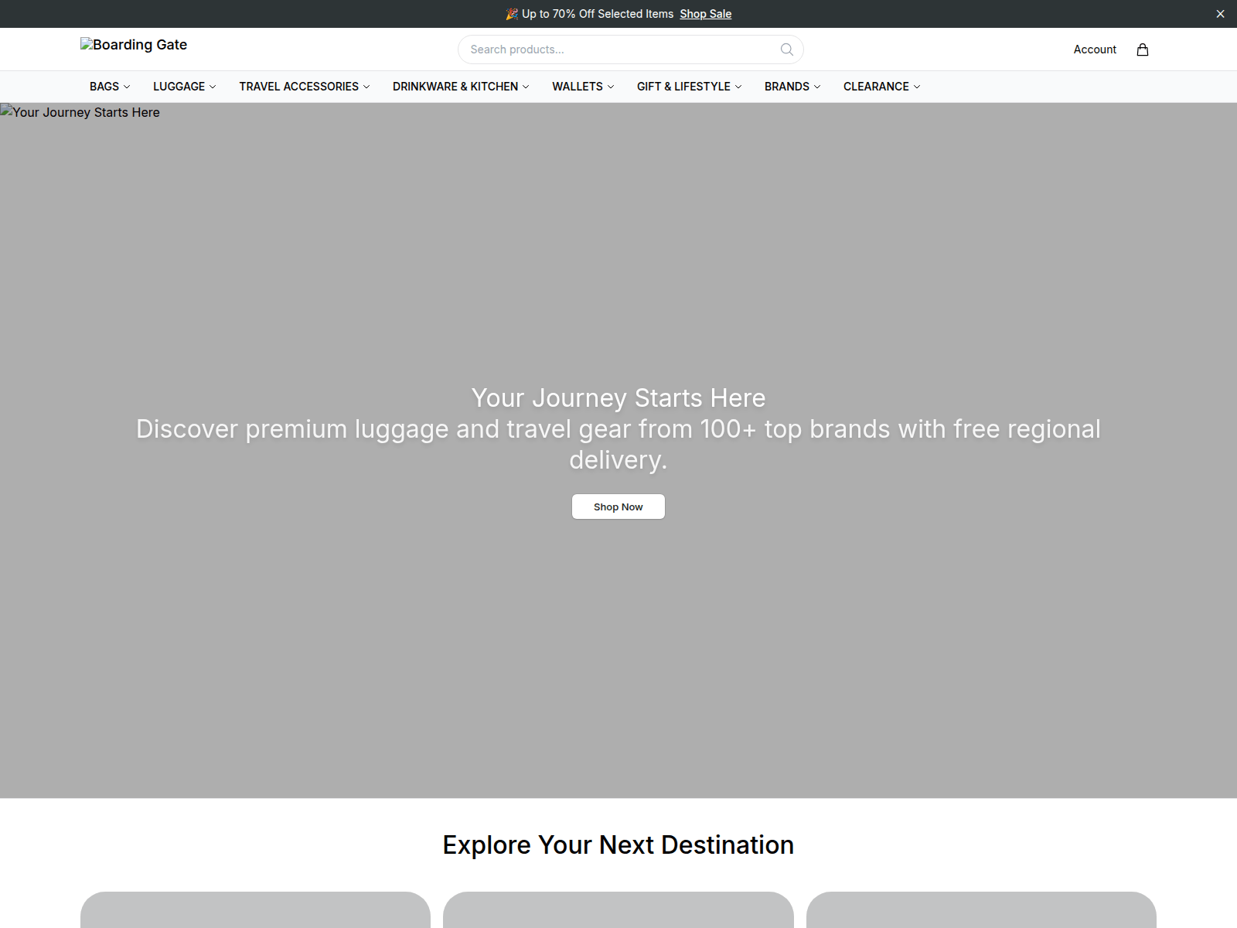Viewport: 1237px width, 928px height.
Task: Expand the Wallets menu chevron
Action: (x=611, y=87)
